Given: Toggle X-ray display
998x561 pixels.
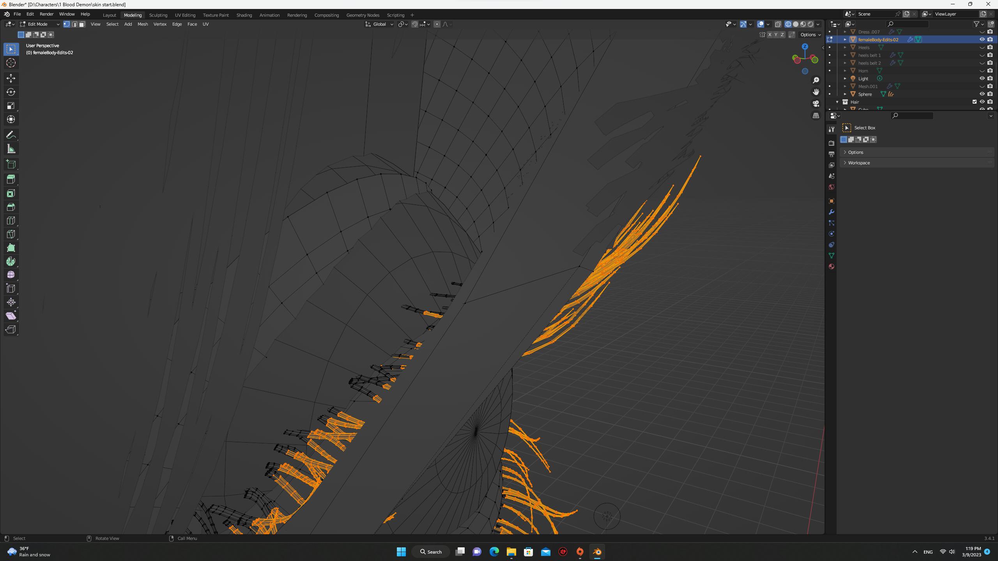Looking at the screenshot, I should pos(778,24).
